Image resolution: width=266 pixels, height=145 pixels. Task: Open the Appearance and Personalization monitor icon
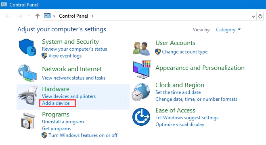[x=142, y=69]
